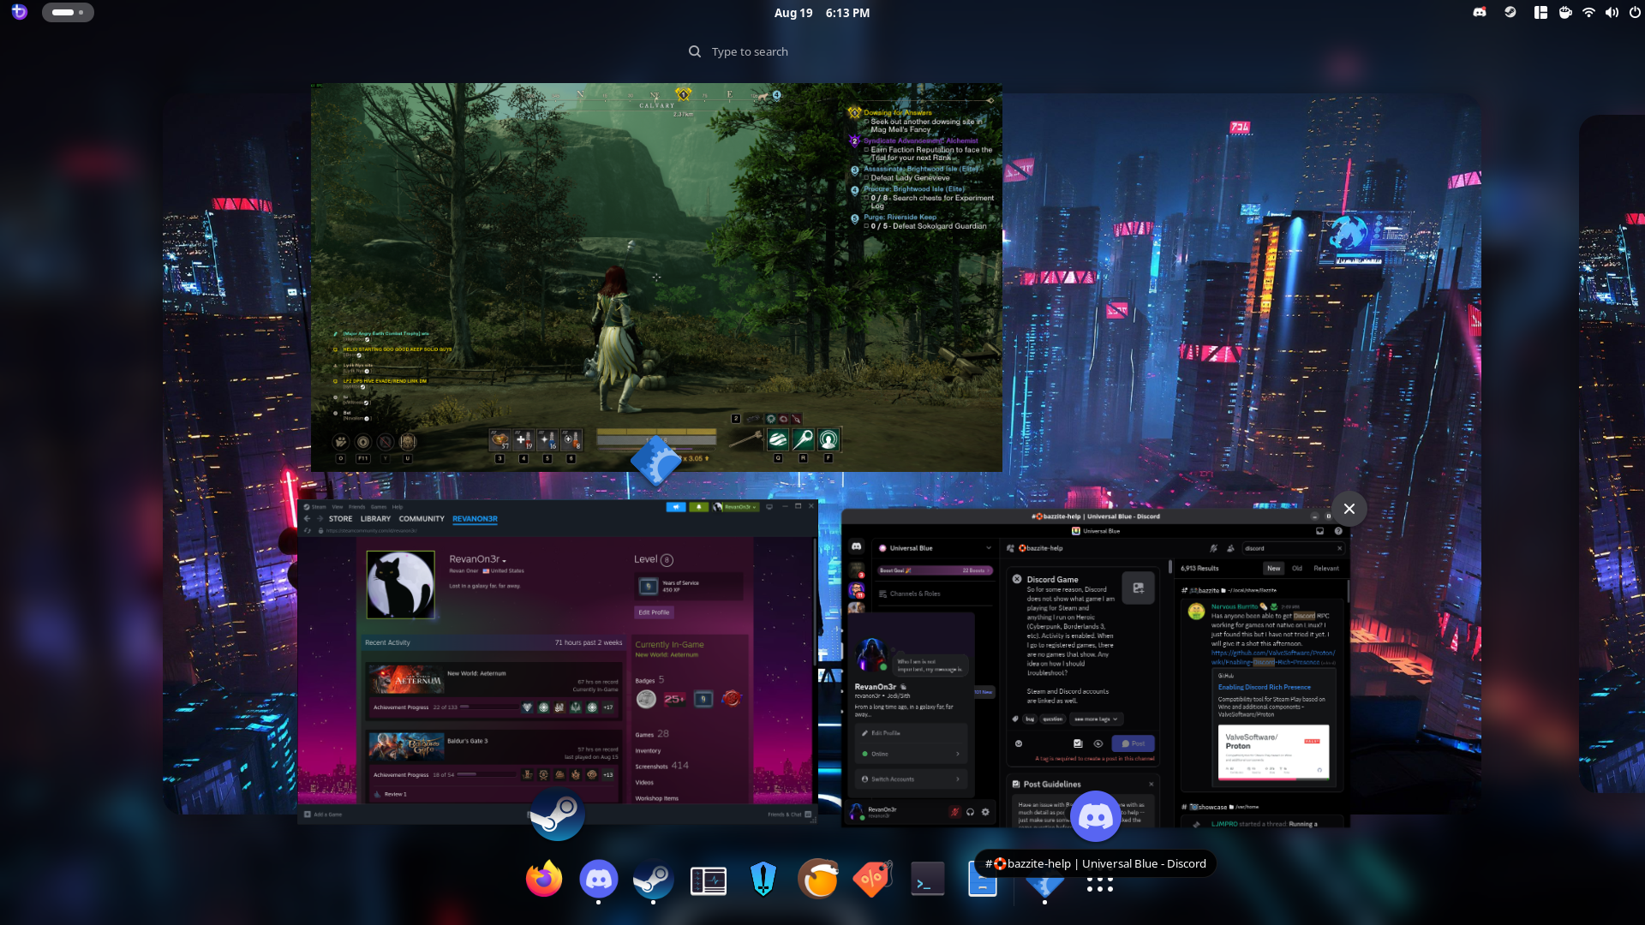Image resolution: width=1645 pixels, height=925 pixels.
Task: Open Channels & Roles in Discord
Action: point(908,594)
